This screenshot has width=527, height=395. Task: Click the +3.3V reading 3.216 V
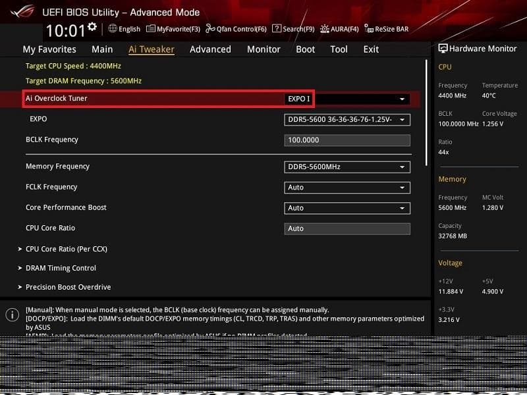click(449, 320)
